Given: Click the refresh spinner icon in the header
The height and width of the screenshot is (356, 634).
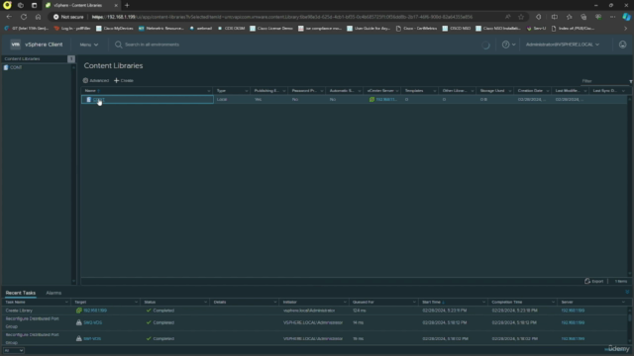Looking at the screenshot, I should pos(485,45).
